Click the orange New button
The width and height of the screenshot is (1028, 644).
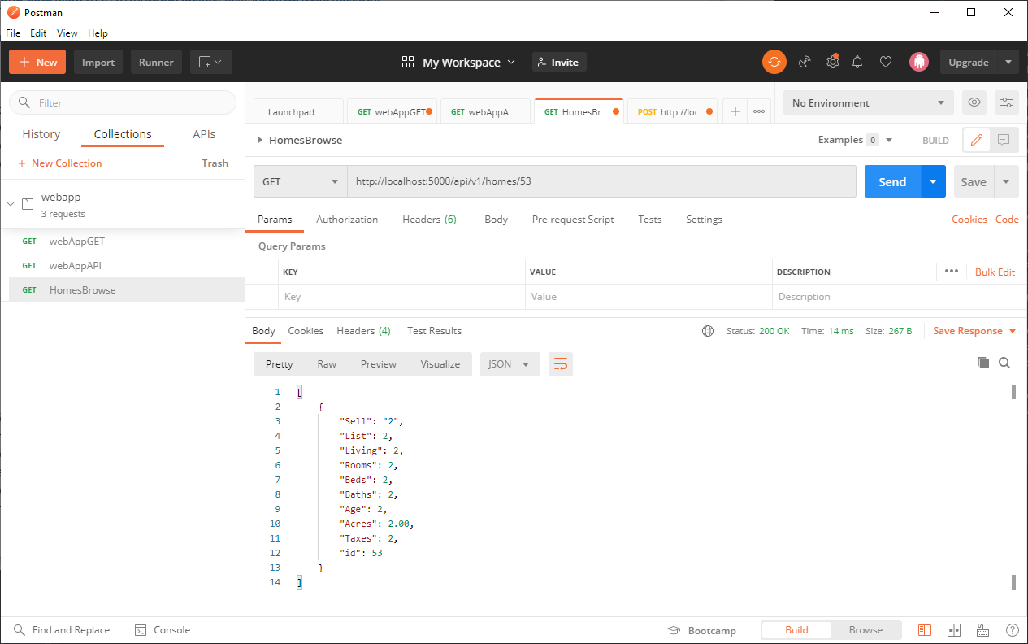coord(37,62)
